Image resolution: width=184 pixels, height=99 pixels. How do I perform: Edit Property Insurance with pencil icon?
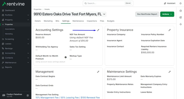click(x=169, y=30)
